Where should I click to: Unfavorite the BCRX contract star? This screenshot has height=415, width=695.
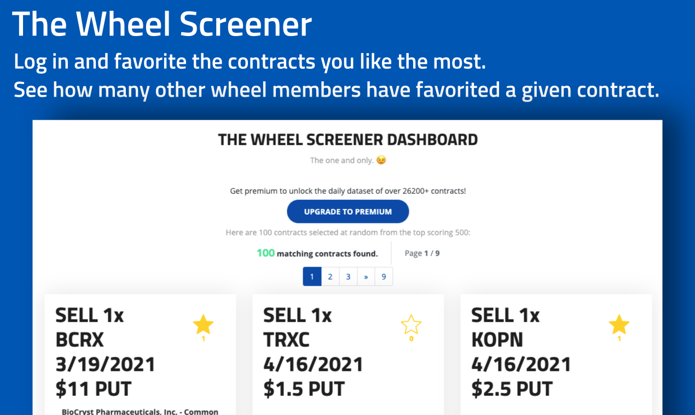coord(203,325)
